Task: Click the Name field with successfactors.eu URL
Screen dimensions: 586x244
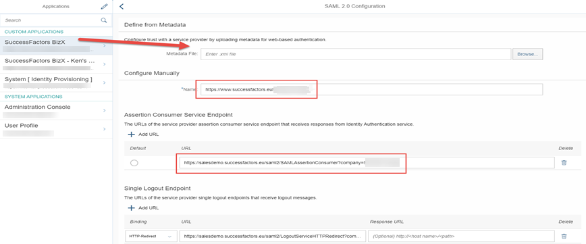Action: tap(371, 89)
